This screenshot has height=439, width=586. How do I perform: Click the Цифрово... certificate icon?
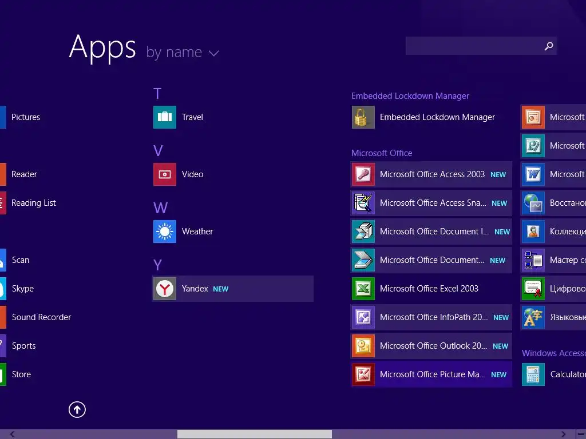[x=533, y=289]
